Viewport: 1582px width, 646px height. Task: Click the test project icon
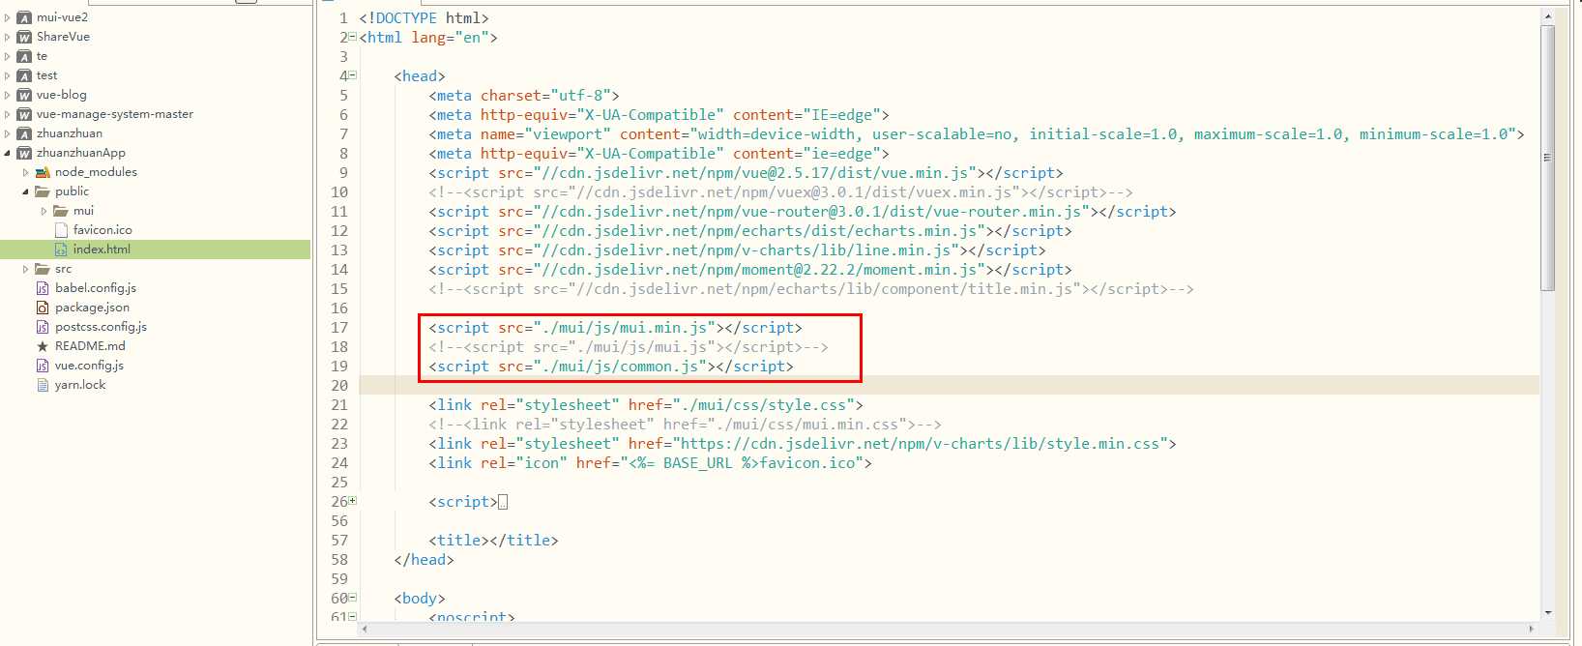click(x=24, y=75)
